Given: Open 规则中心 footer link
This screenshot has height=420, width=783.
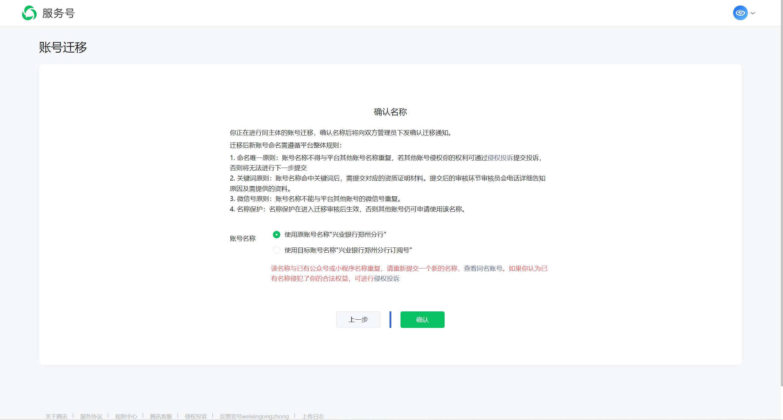Looking at the screenshot, I should 126,416.
